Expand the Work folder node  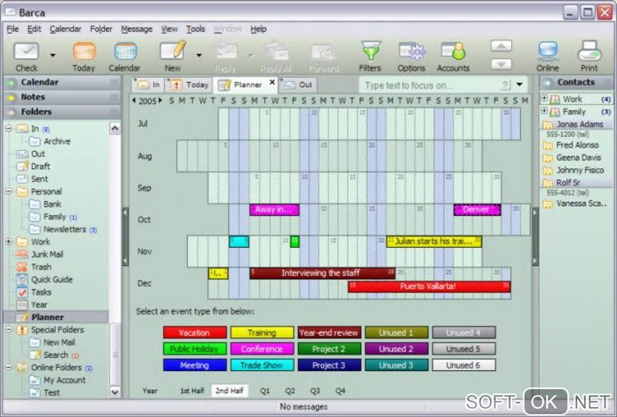pos(8,241)
